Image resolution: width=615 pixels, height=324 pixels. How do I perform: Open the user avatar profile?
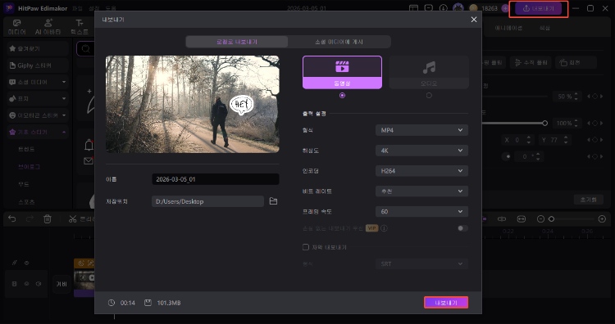[458, 8]
